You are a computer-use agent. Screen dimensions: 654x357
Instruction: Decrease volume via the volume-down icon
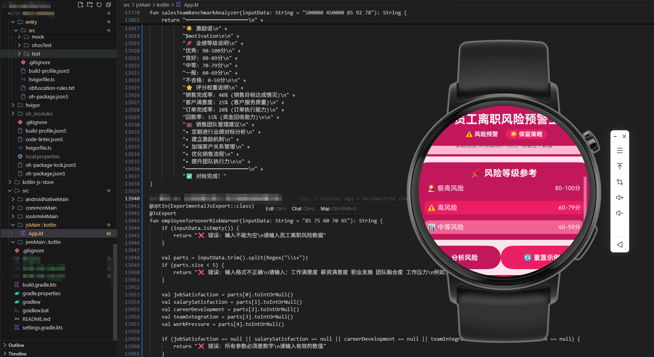tap(619, 213)
